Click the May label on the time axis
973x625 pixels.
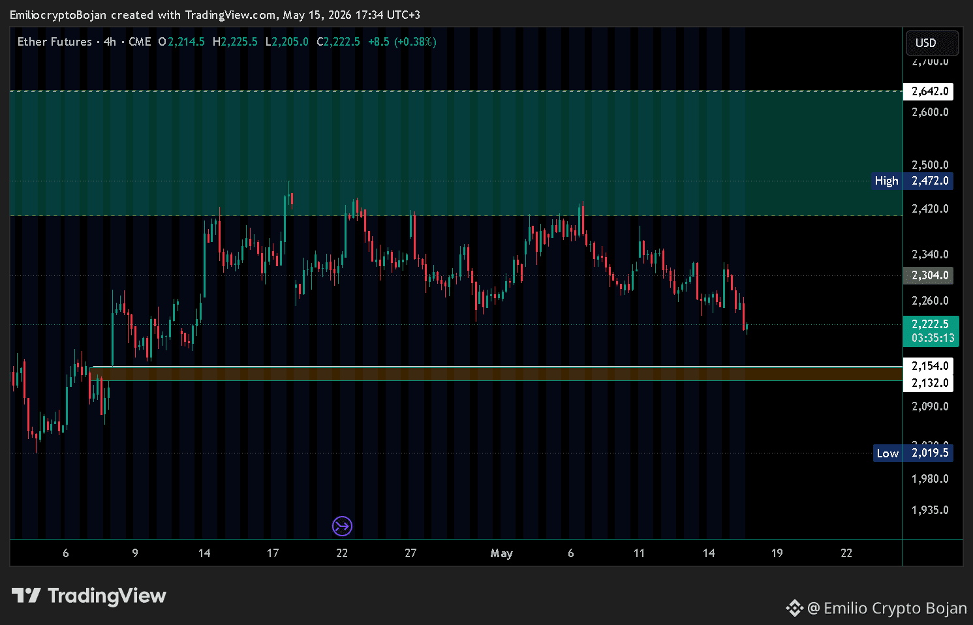point(501,553)
